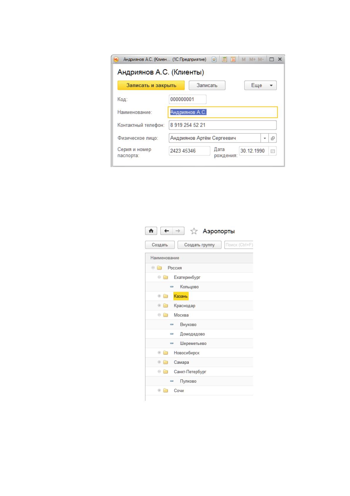
Task: Collapse the Москва folder
Action: (159, 315)
